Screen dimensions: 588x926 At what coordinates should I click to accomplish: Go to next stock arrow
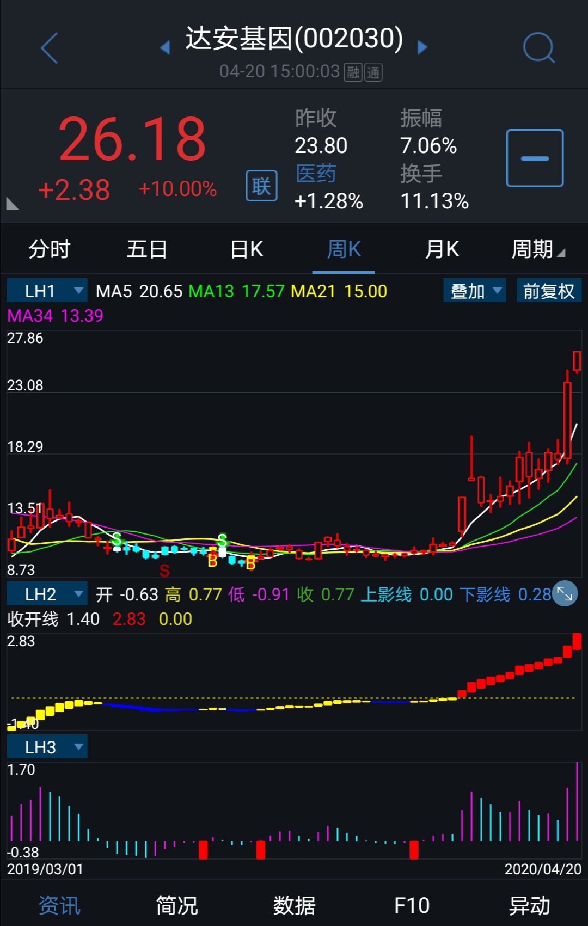coord(422,47)
